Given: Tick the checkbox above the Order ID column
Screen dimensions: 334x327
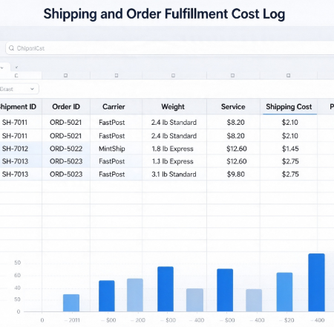Looking at the screenshot, I should pos(65,75).
